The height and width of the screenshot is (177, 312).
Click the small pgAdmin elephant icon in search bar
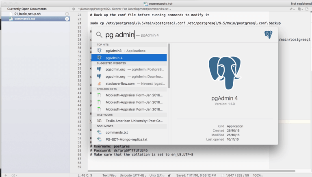point(268,34)
